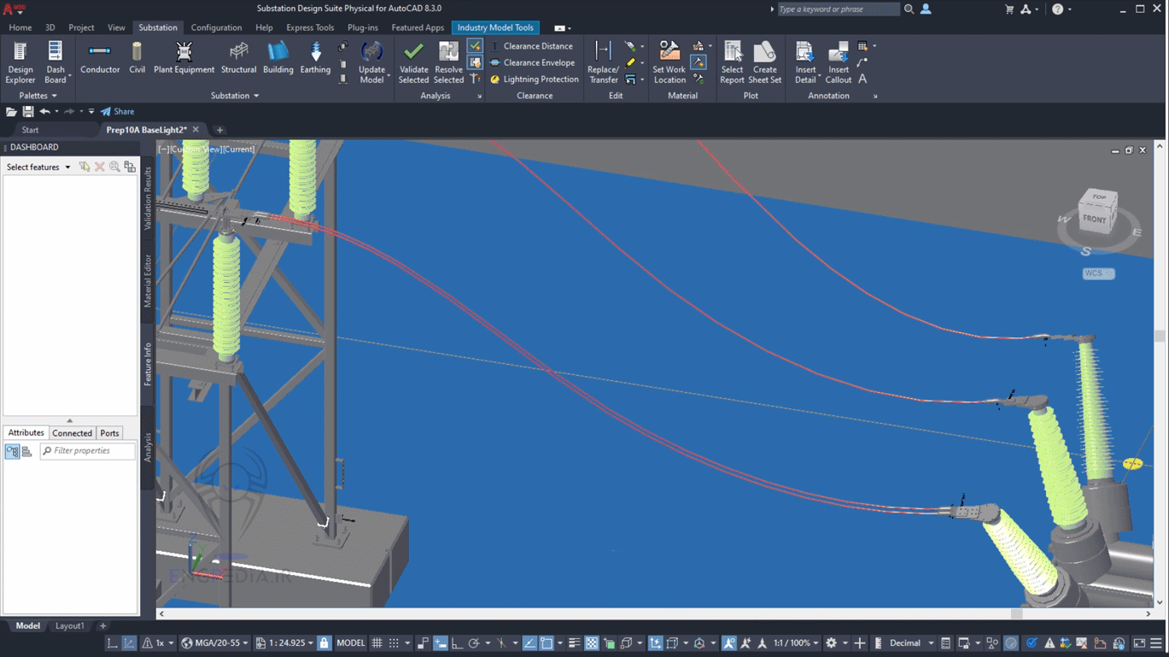Switch to the Industry Model Tools tab
1169x657 pixels.
click(495, 26)
